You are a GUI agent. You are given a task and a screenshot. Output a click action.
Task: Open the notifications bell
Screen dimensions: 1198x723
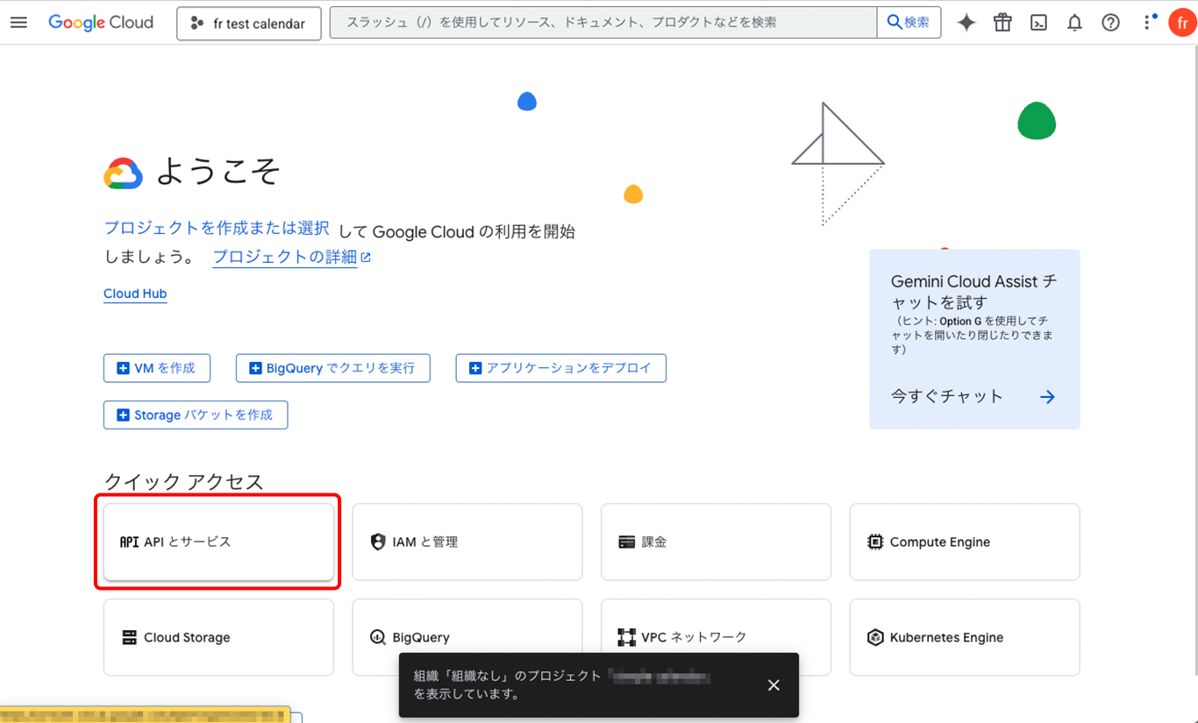click(x=1074, y=23)
